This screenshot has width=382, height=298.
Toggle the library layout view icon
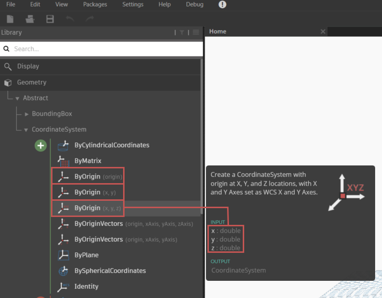point(196,32)
